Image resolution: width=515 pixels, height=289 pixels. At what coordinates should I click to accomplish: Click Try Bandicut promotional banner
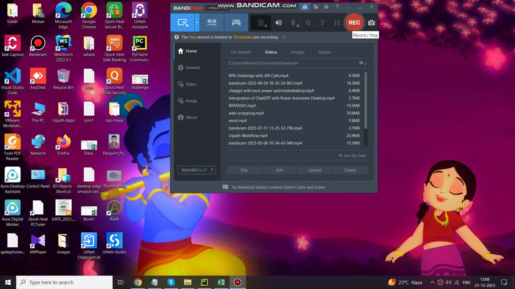pyautogui.click(x=274, y=187)
